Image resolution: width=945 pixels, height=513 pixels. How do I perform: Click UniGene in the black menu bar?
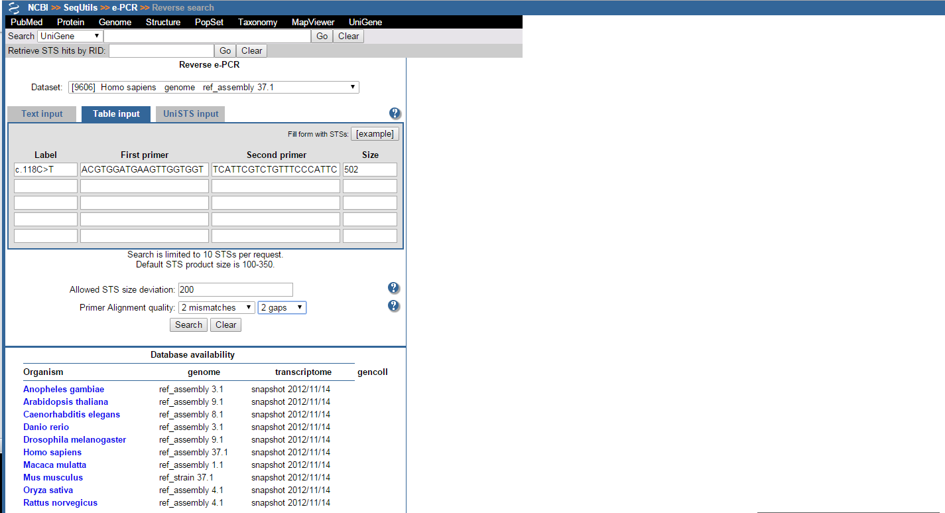pyautogui.click(x=365, y=22)
